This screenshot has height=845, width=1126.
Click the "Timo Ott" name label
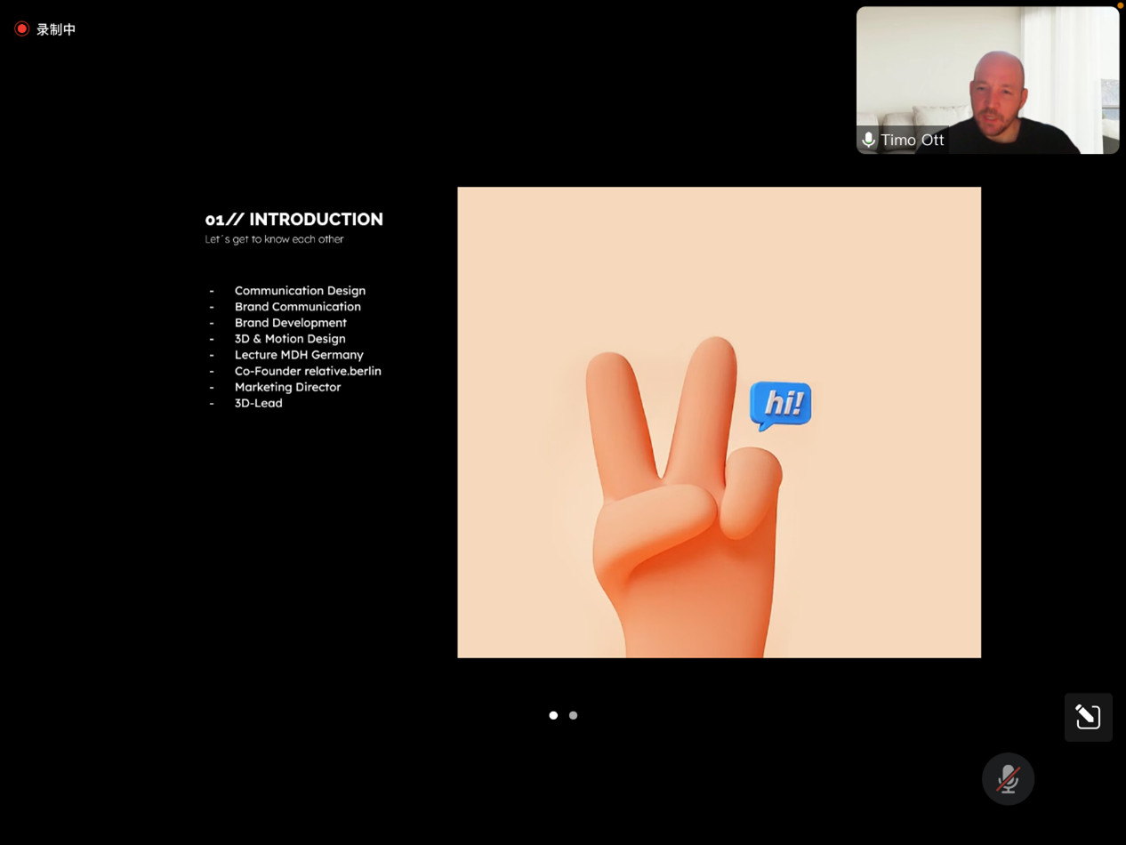click(x=912, y=141)
